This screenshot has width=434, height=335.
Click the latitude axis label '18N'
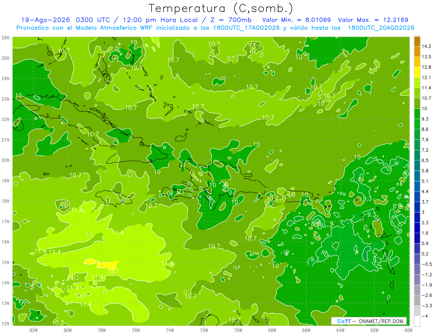click(5, 201)
